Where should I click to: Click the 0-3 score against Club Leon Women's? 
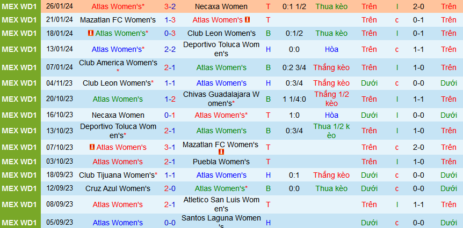170,33
